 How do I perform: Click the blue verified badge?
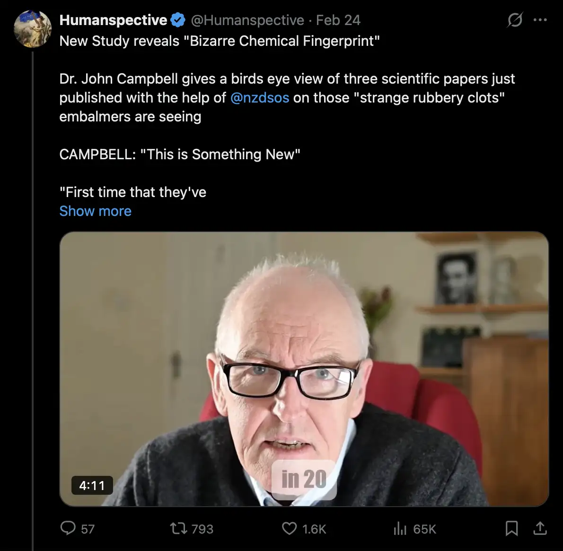click(x=178, y=20)
